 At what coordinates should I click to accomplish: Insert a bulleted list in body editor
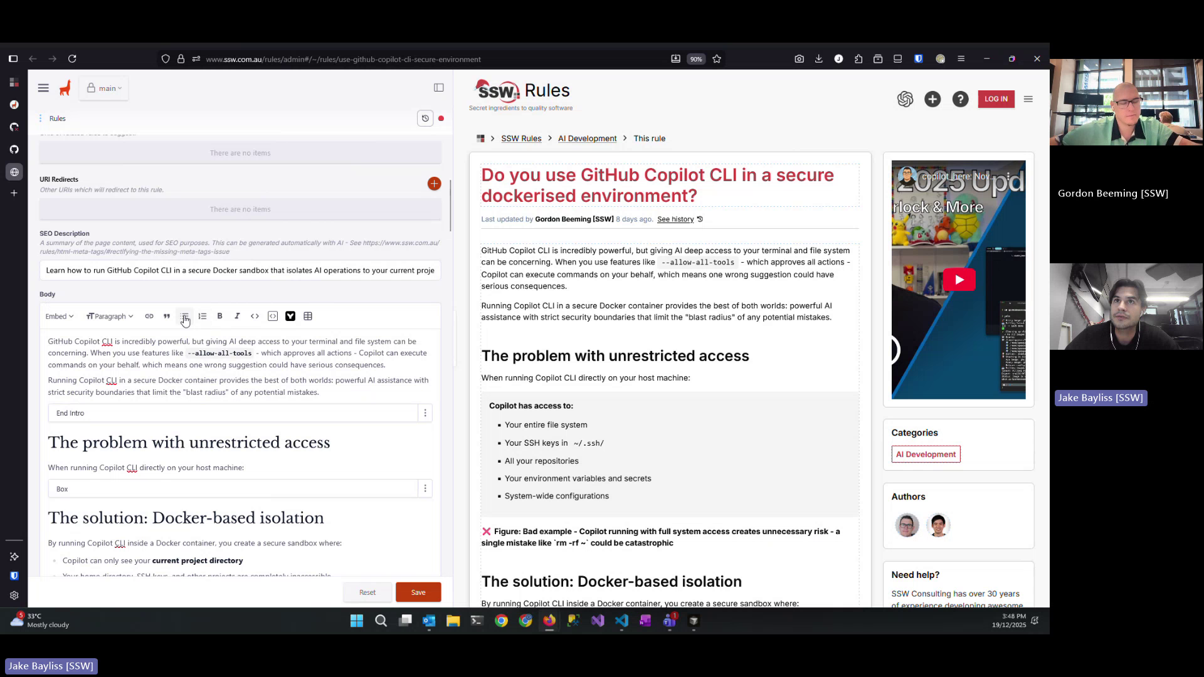pyautogui.click(x=184, y=317)
